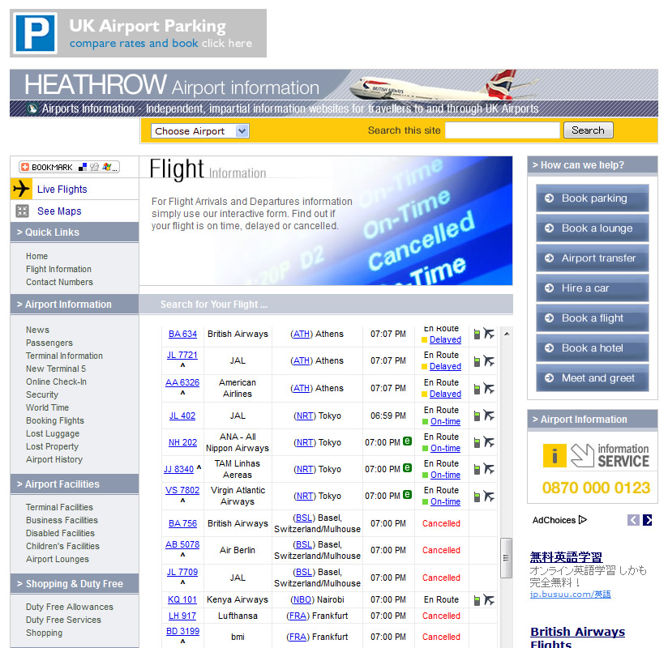The width and height of the screenshot is (668, 648).
Task: Click the See Maps grey icon
Action: tap(22, 211)
